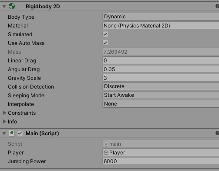Viewport: 219px width, 171px height.
Task: Click the Script reference field main
Action: coord(161,144)
